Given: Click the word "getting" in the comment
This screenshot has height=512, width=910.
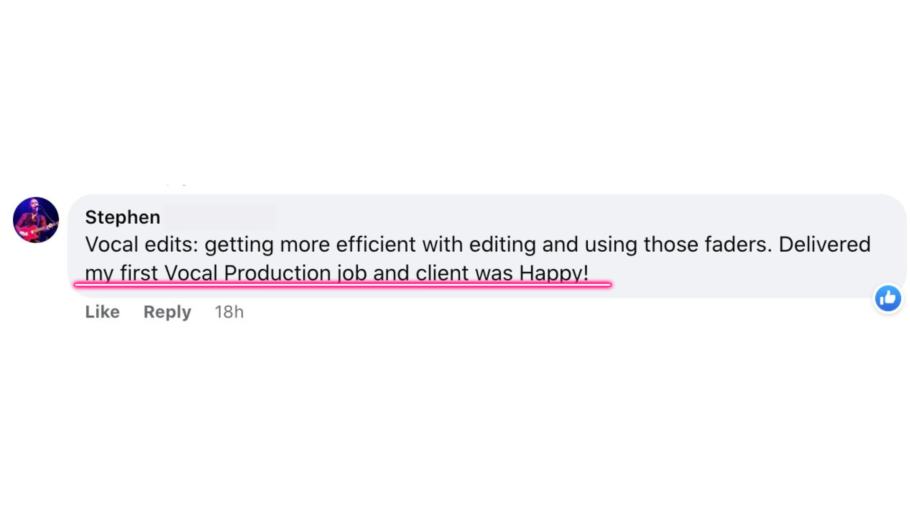Looking at the screenshot, I should click(x=239, y=246).
